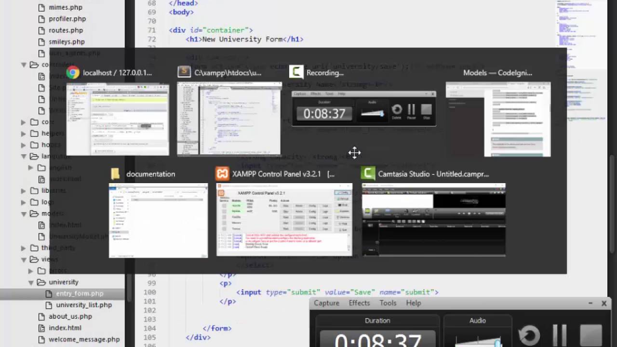Screen dimensions: 617x347
Task: Click the Recording... window title text
Action: pos(325,73)
